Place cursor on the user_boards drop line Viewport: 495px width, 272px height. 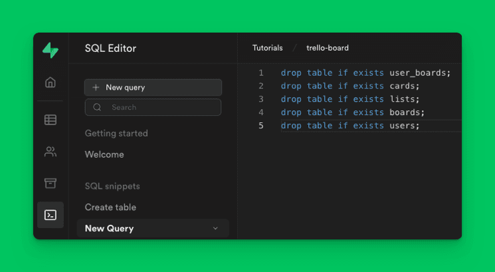[x=365, y=72]
